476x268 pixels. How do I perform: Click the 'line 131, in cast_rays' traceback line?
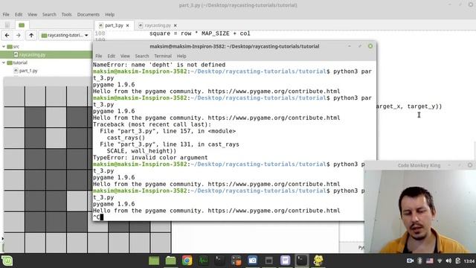click(x=170, y=144)
